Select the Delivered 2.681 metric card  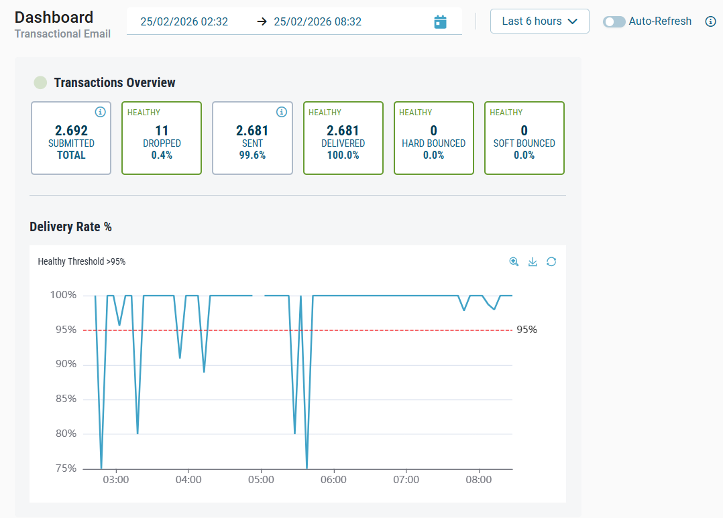[x=343, y=138]
